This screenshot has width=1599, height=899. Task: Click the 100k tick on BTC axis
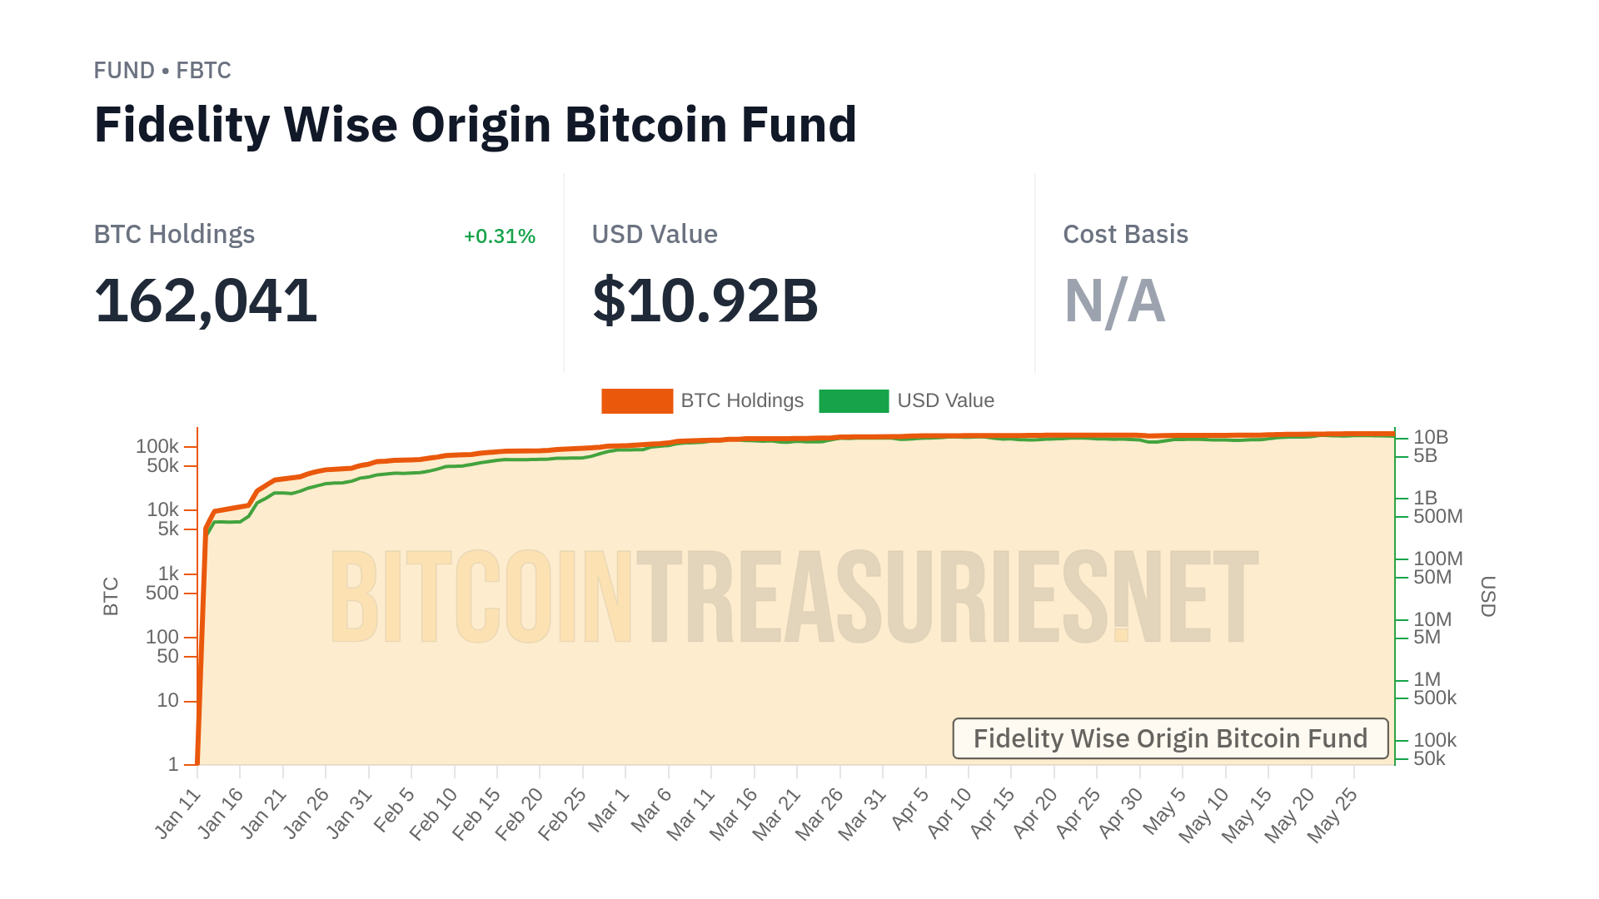(x=157, y=446)
